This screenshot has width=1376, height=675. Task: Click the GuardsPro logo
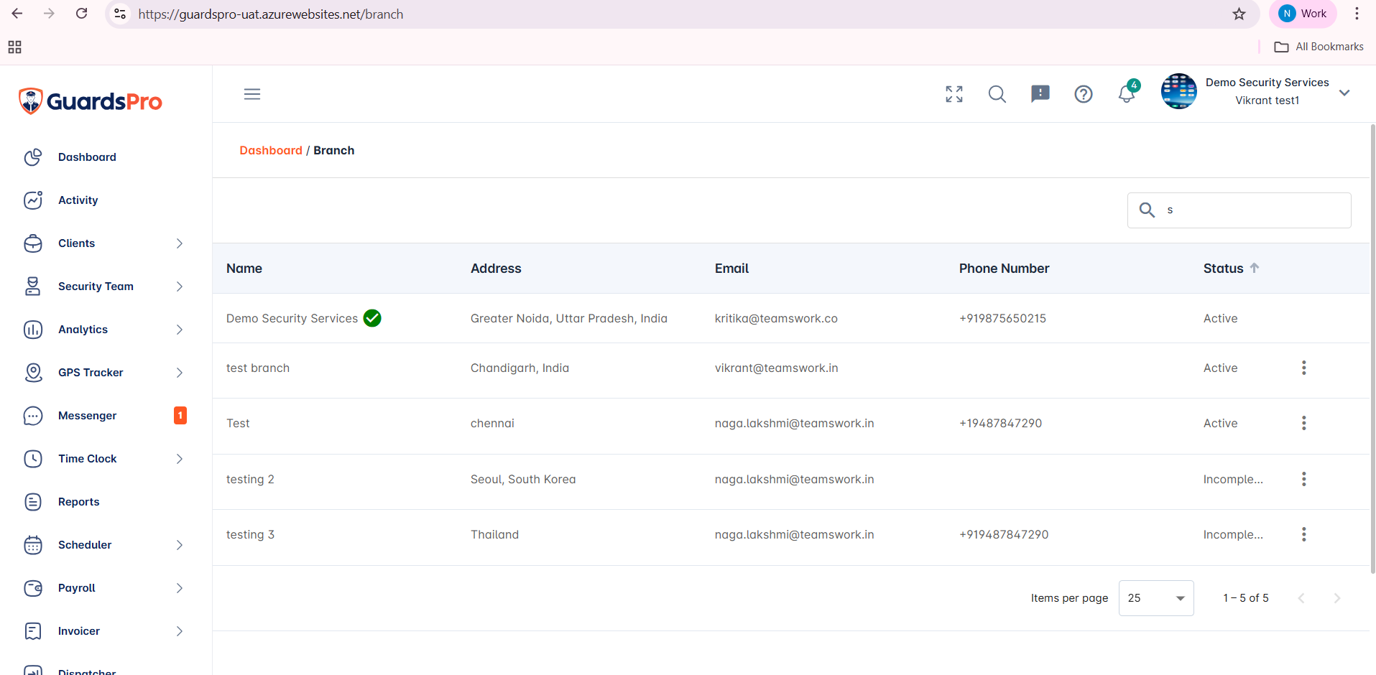[91, 101]
